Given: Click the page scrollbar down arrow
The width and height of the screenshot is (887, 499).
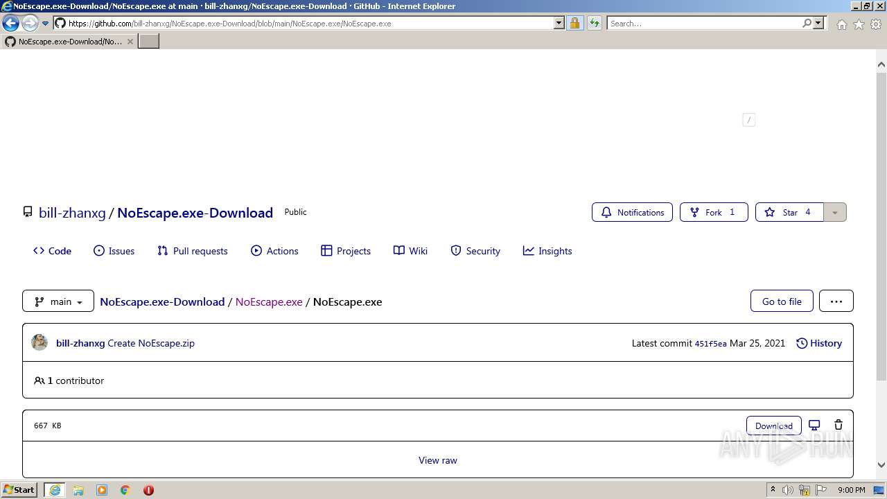Looking at the screenshot, I should [881, 465].
